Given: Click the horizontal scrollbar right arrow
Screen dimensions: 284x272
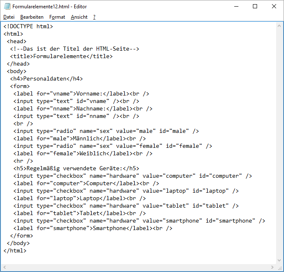Looking at the screenshot, I should pos(272,267).
